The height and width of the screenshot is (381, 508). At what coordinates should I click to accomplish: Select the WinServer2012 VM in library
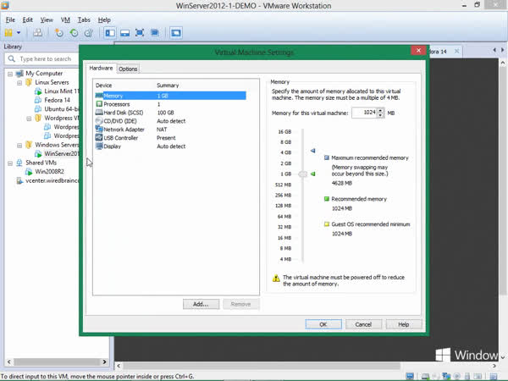57,153
